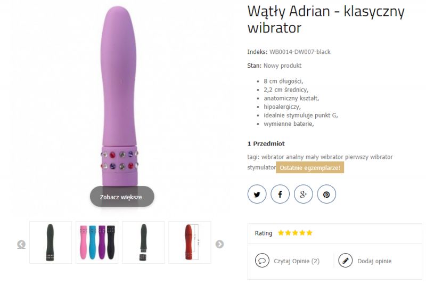
Task: Click the 'Ostatnie egzemplarze!' label
Action: 310,167
